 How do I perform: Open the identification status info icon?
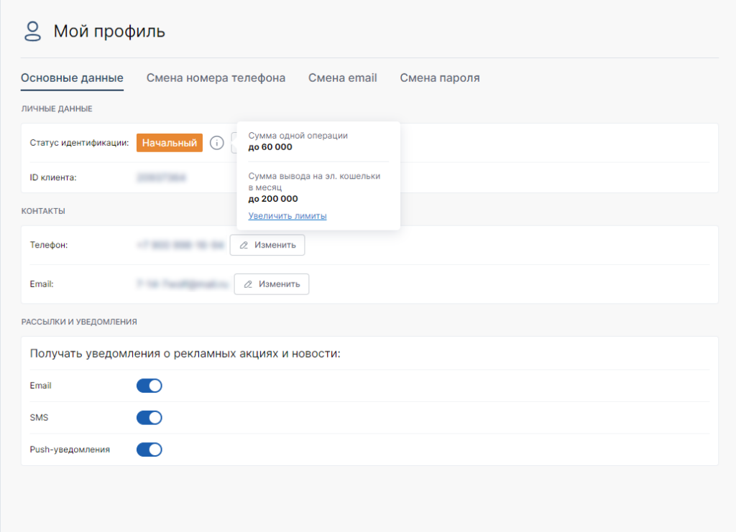pos(216,143)
